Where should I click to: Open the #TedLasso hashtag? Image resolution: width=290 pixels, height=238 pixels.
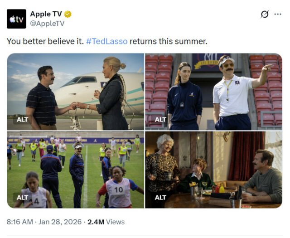(x=107, y=41)
